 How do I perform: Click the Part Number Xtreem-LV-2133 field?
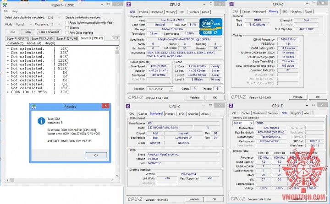tap(271, 141)
